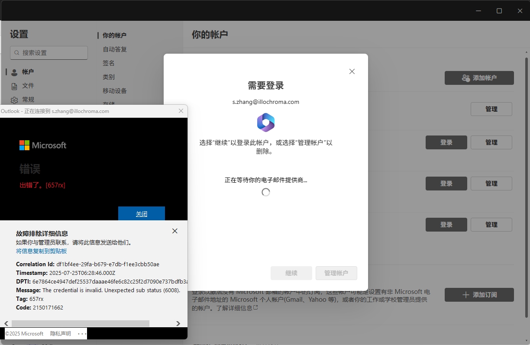This screenshot has width=530, height=345.
Task: Click the 错误 heading in Microsoft error page
Action: (x=30, y=169)
